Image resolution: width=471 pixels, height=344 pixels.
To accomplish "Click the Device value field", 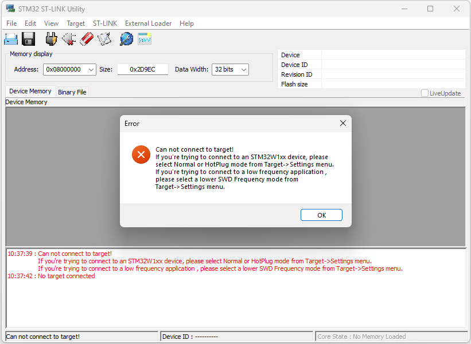I will 393,55.
